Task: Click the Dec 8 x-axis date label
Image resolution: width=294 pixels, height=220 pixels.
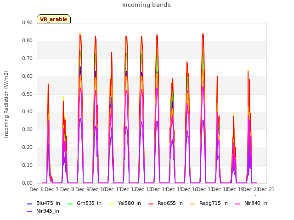Action: 68,189
